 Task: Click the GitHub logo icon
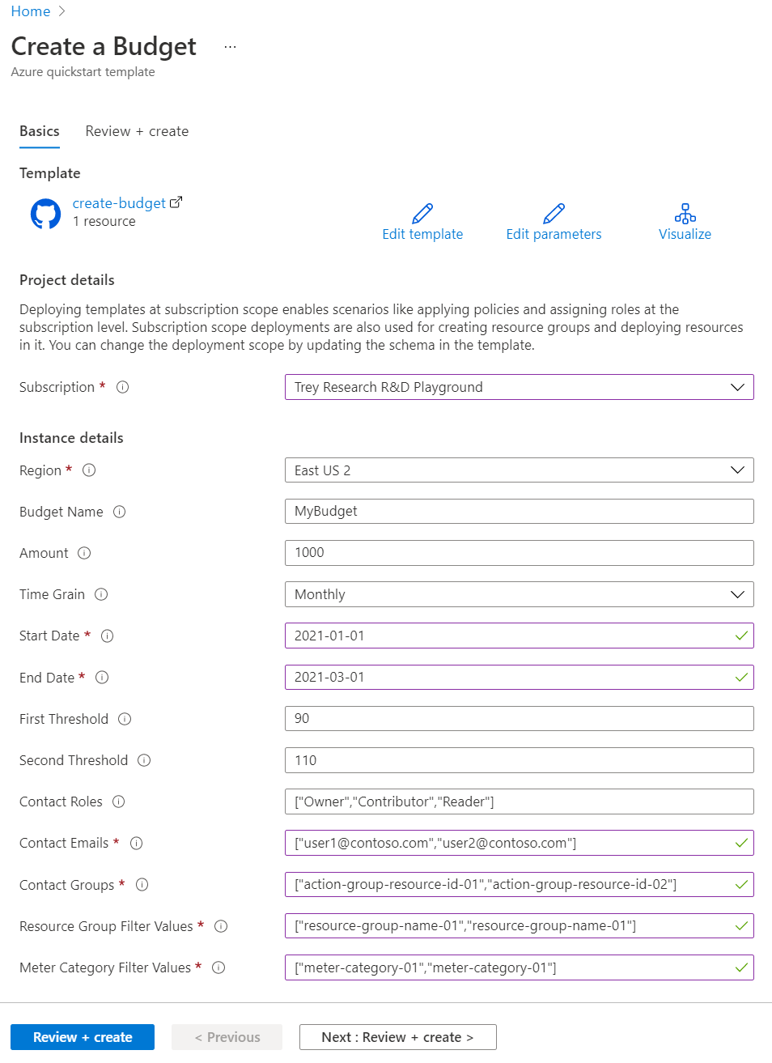45,214
